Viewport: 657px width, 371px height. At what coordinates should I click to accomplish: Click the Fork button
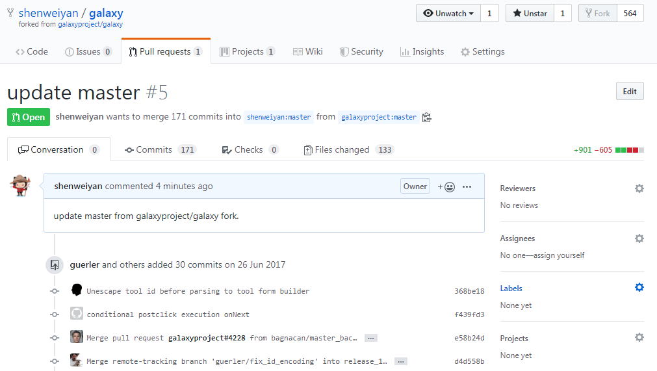pos(597,14)
